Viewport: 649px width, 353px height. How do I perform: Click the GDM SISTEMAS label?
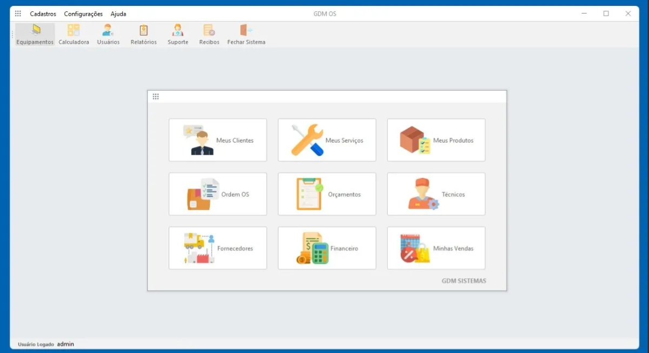[x=463, y=281]
